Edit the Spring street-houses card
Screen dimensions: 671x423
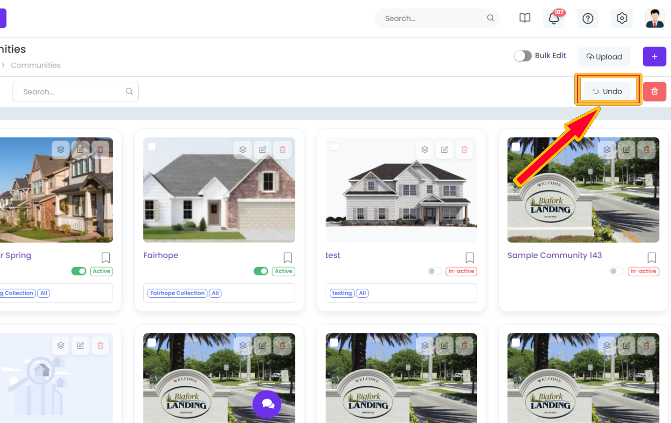81,149
